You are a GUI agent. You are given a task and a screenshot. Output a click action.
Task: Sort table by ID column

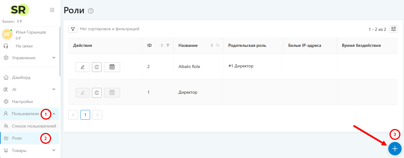click(162, 45)
